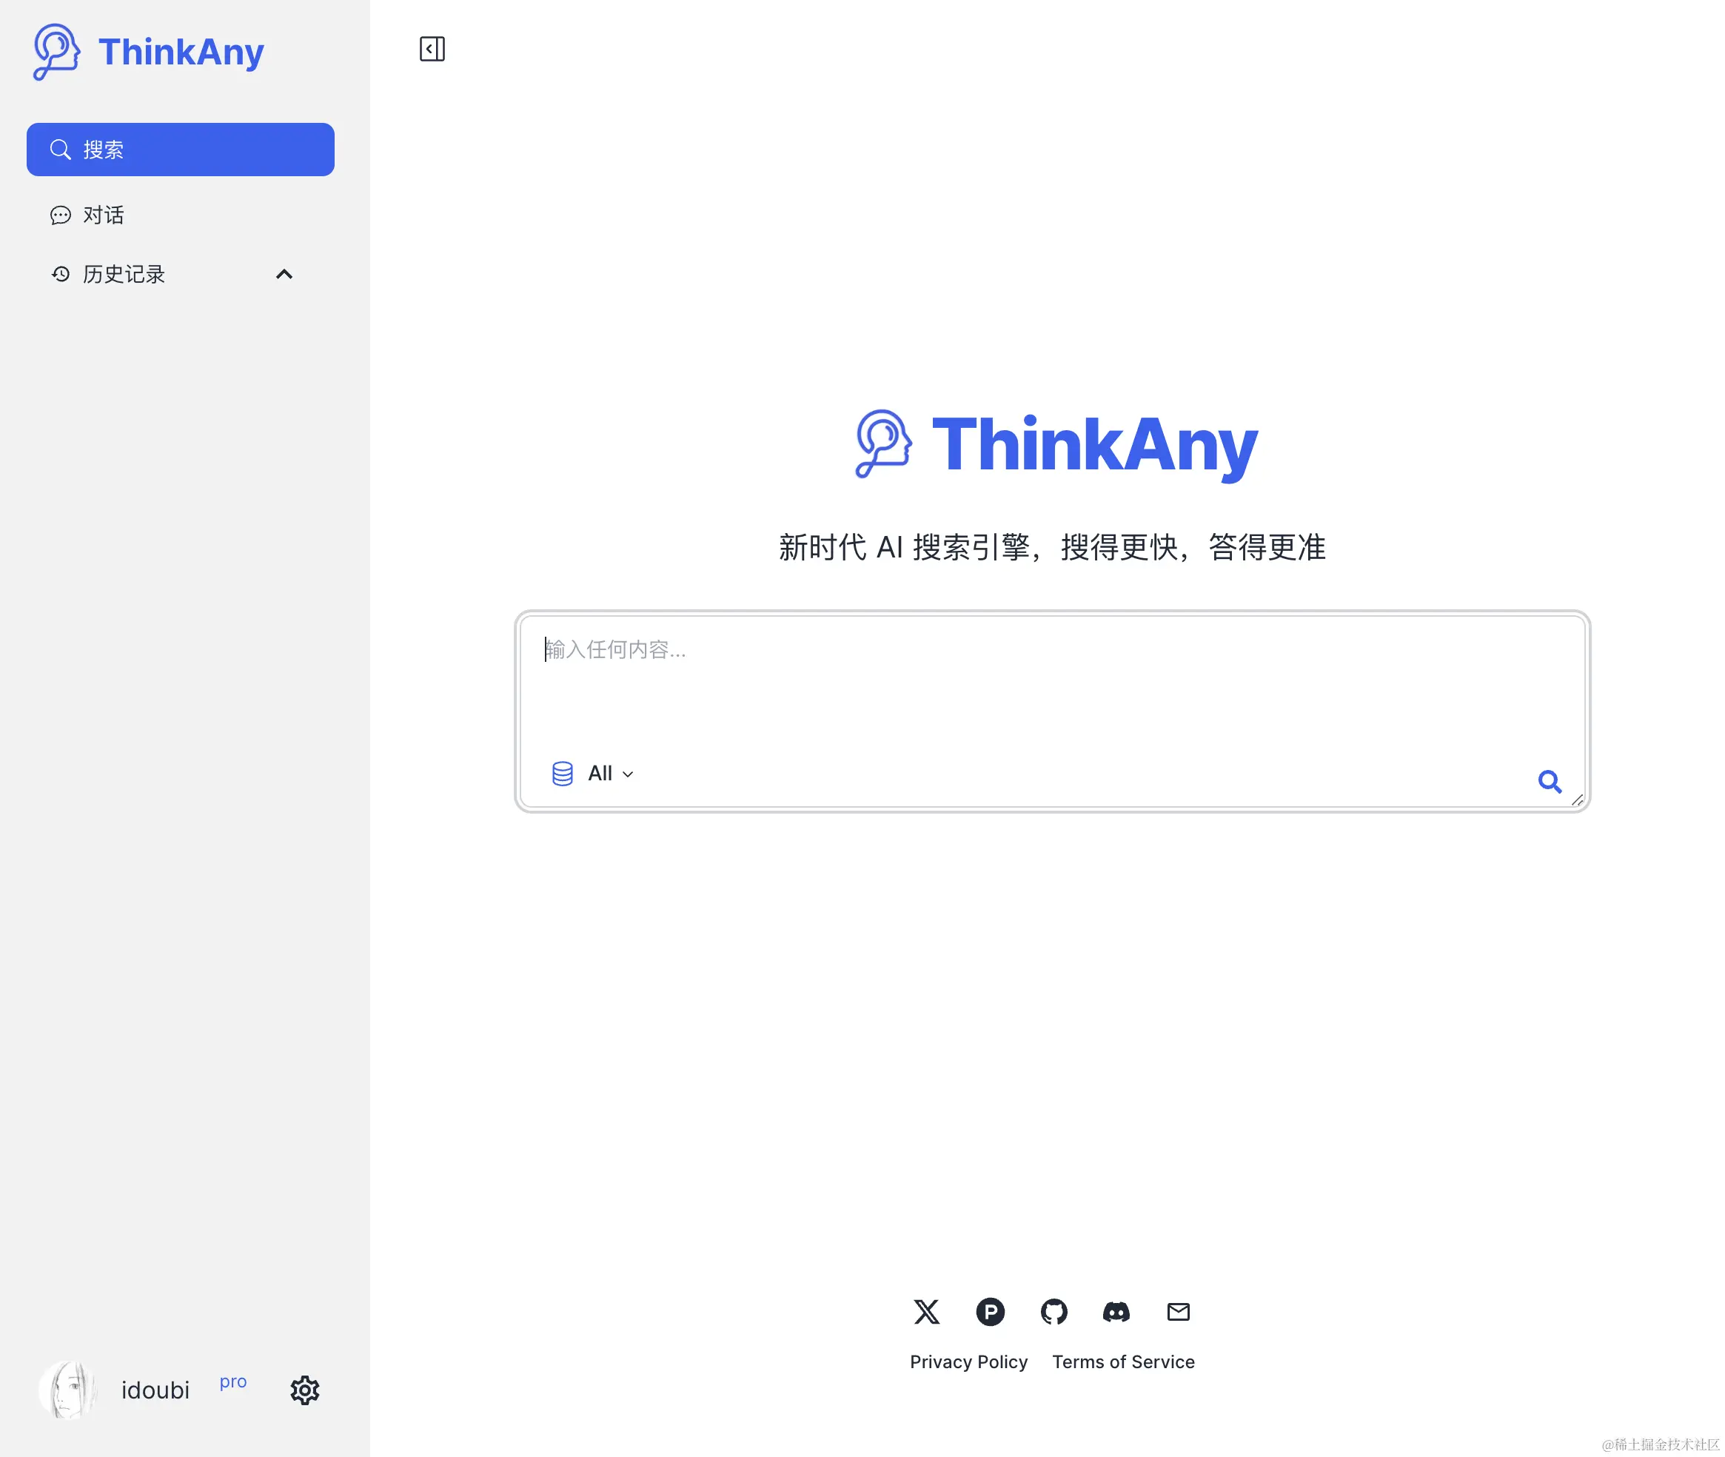Open the Product Hunt icon link

pyautogui.click(x=990, y=1312)
